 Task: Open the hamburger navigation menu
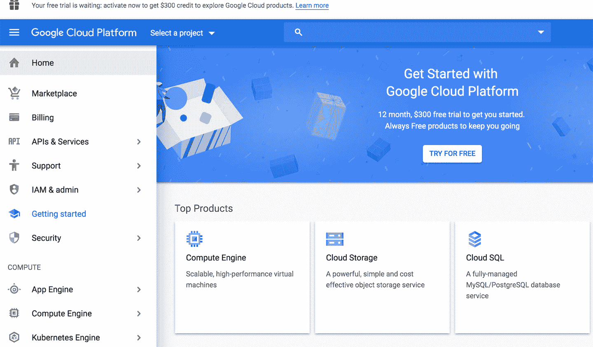(14, 33)
